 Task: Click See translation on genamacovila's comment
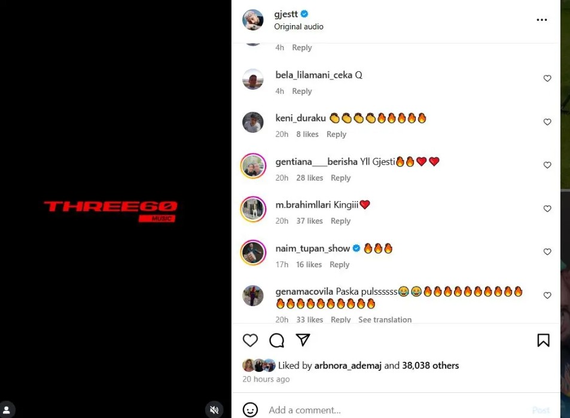385,319
